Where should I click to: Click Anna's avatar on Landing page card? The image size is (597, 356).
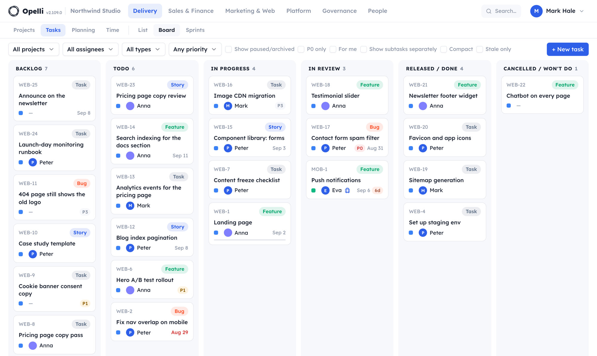pyautogui.click(x=228, y=233)
